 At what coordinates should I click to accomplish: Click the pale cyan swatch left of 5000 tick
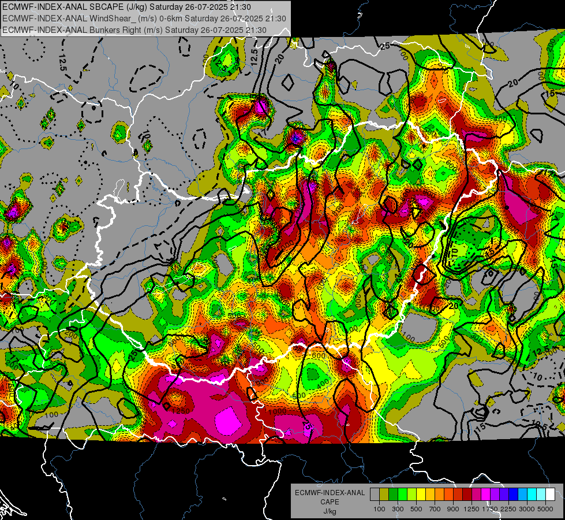[x=541, y=495]
